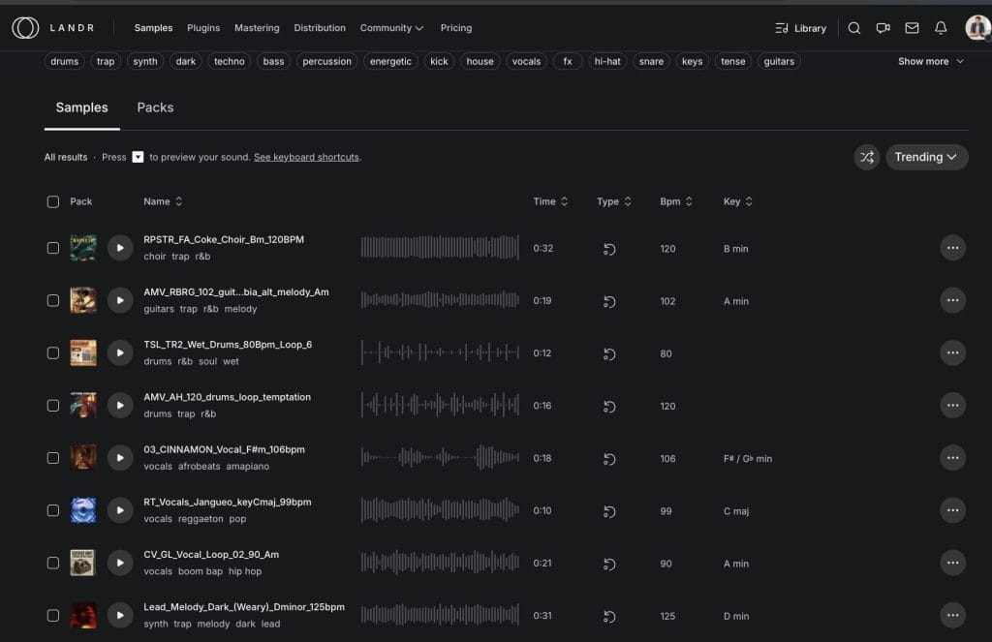Click the loop type icon for CV_GL_Vocal_Loop_02_90_Am
The height and width of the screenshot is (642, 992).
(609, 564)
